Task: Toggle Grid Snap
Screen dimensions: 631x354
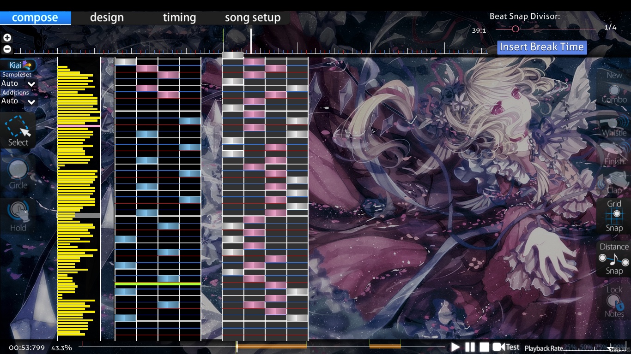Action: pos(614,216)
